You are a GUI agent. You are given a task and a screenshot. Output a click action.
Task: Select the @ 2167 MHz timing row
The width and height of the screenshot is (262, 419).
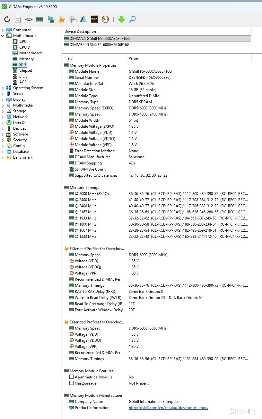(x=157, y=212)
